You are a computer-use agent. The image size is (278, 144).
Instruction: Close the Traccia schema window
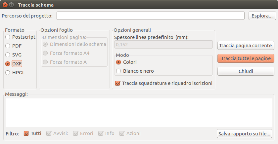pyautogui.click(x=5, y=5)
